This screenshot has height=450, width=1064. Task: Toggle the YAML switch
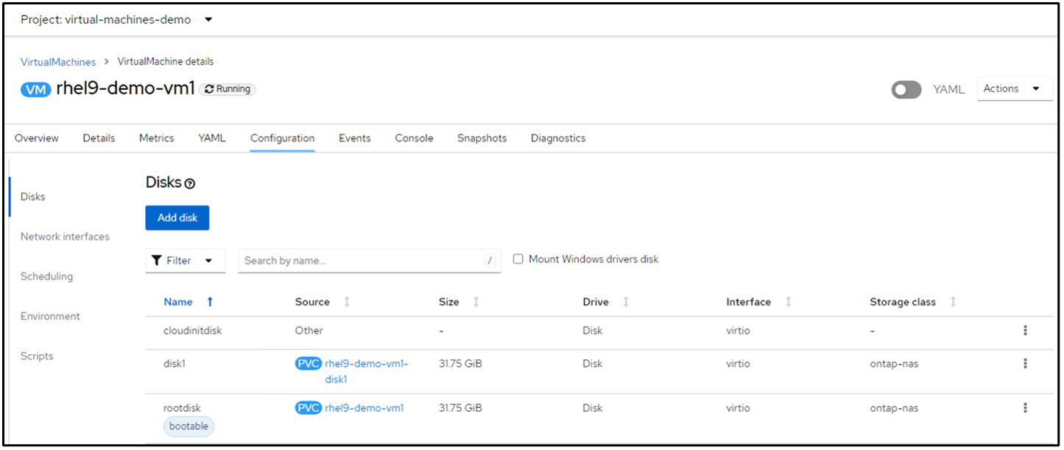[906, 89]
